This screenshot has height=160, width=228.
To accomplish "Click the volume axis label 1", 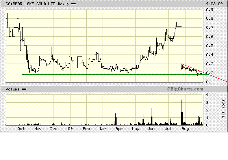I will [x=208, y=118].
